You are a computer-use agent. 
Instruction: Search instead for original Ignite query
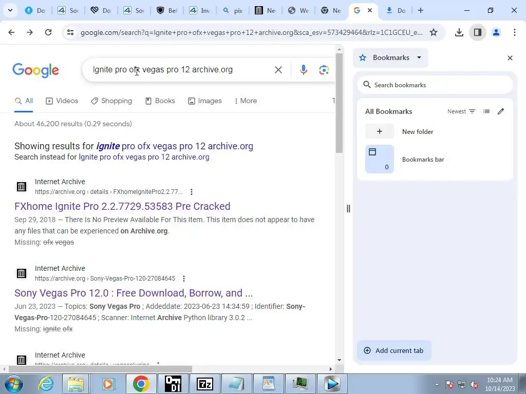[144, 157]
